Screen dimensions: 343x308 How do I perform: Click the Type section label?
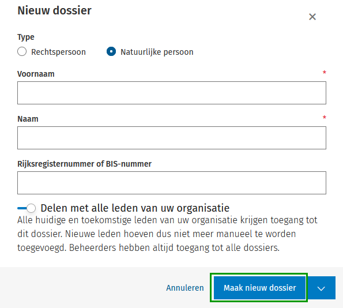[26, 37]
